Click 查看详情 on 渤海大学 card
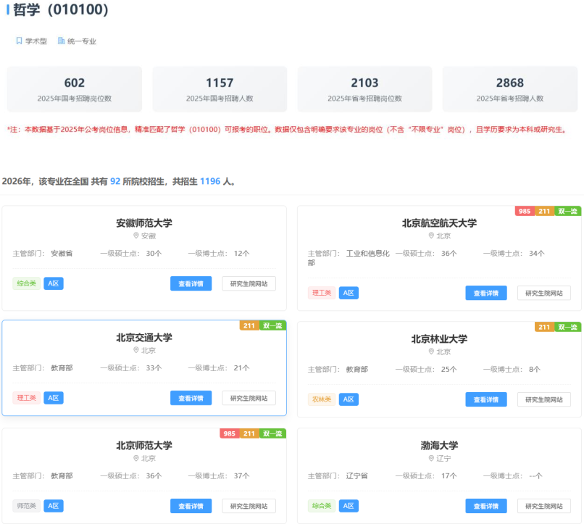The width and height of the screenshot is (584, 532). tap(485, 506)
